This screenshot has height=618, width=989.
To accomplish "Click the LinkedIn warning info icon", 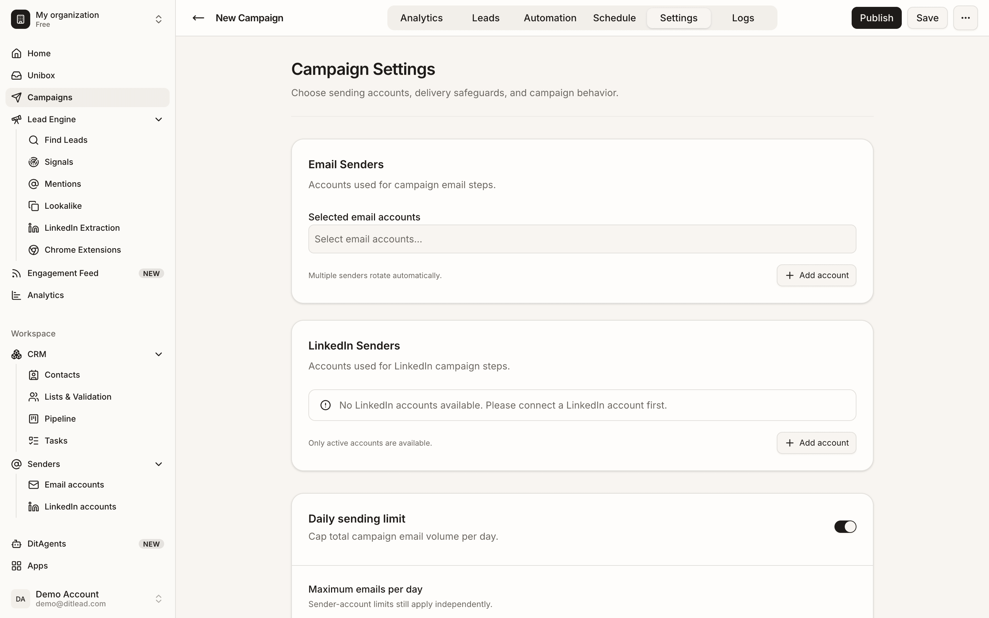I will (325, 405).
